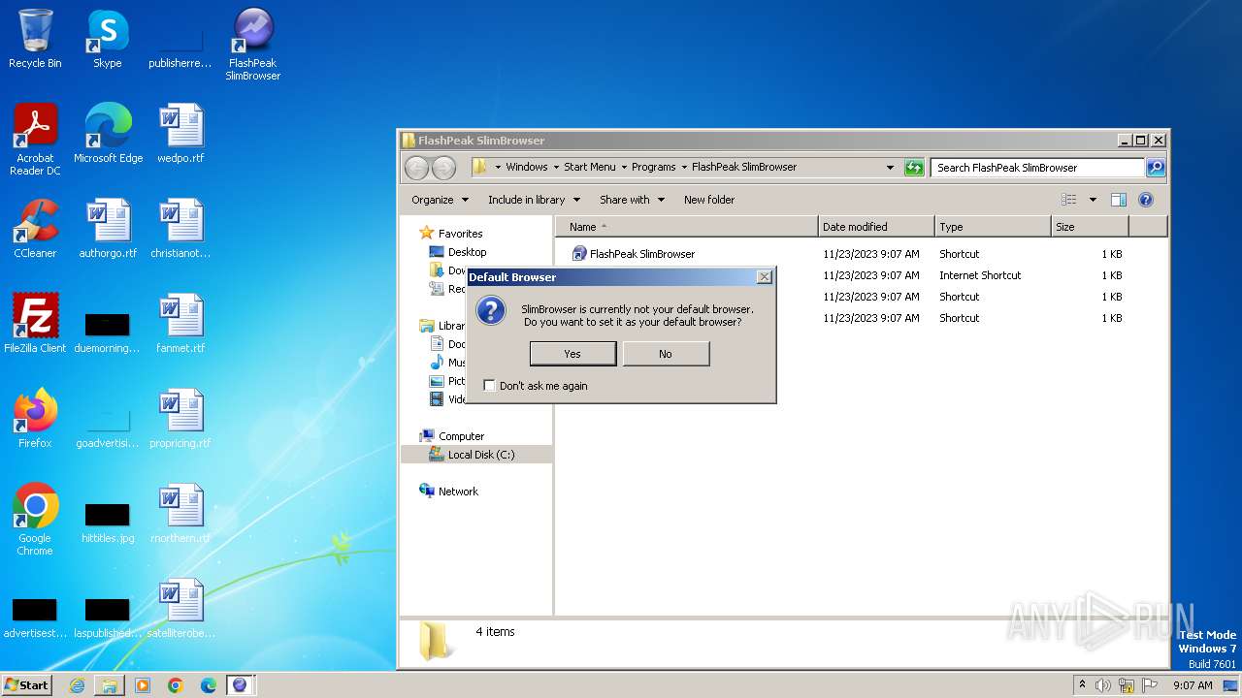Launch the CCleaner desktop shortcut
The image size is (1242, 698).
pos(35,229)
